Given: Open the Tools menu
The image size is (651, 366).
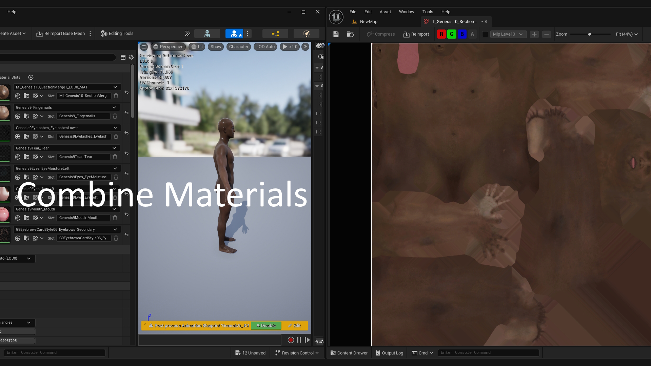Looking at the screenshot, I should [428, 12].
